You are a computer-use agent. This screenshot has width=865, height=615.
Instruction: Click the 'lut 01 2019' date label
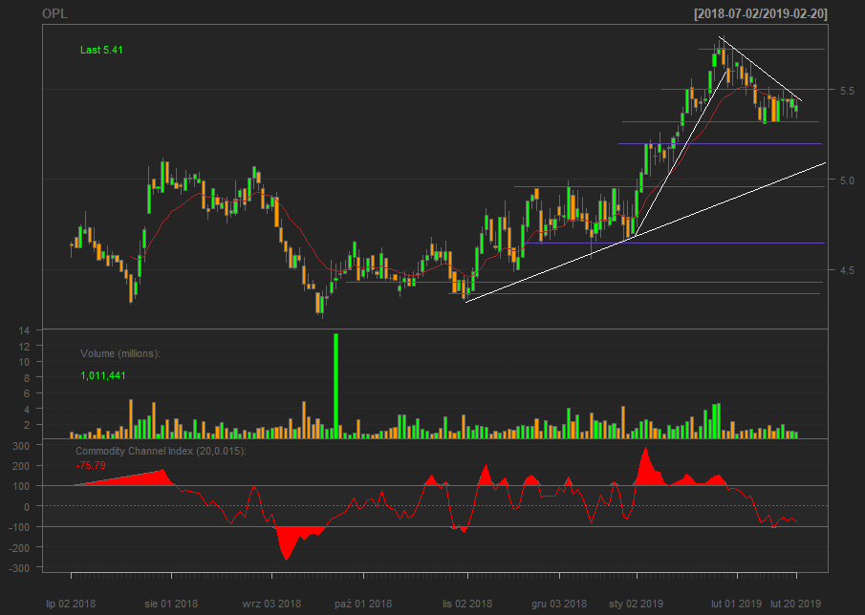coord(736,604)
